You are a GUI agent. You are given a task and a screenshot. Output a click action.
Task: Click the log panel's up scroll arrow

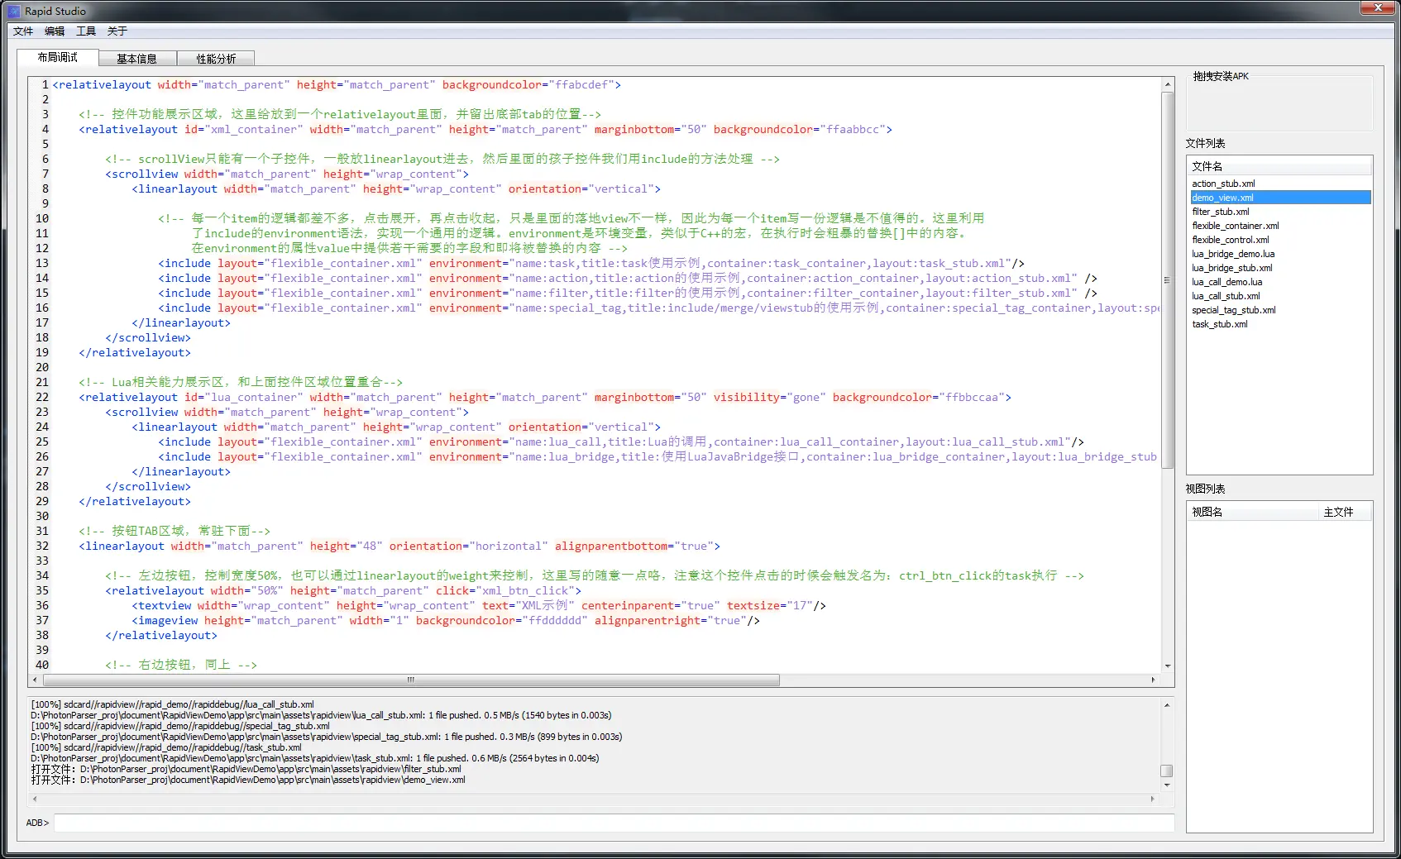1167,705
